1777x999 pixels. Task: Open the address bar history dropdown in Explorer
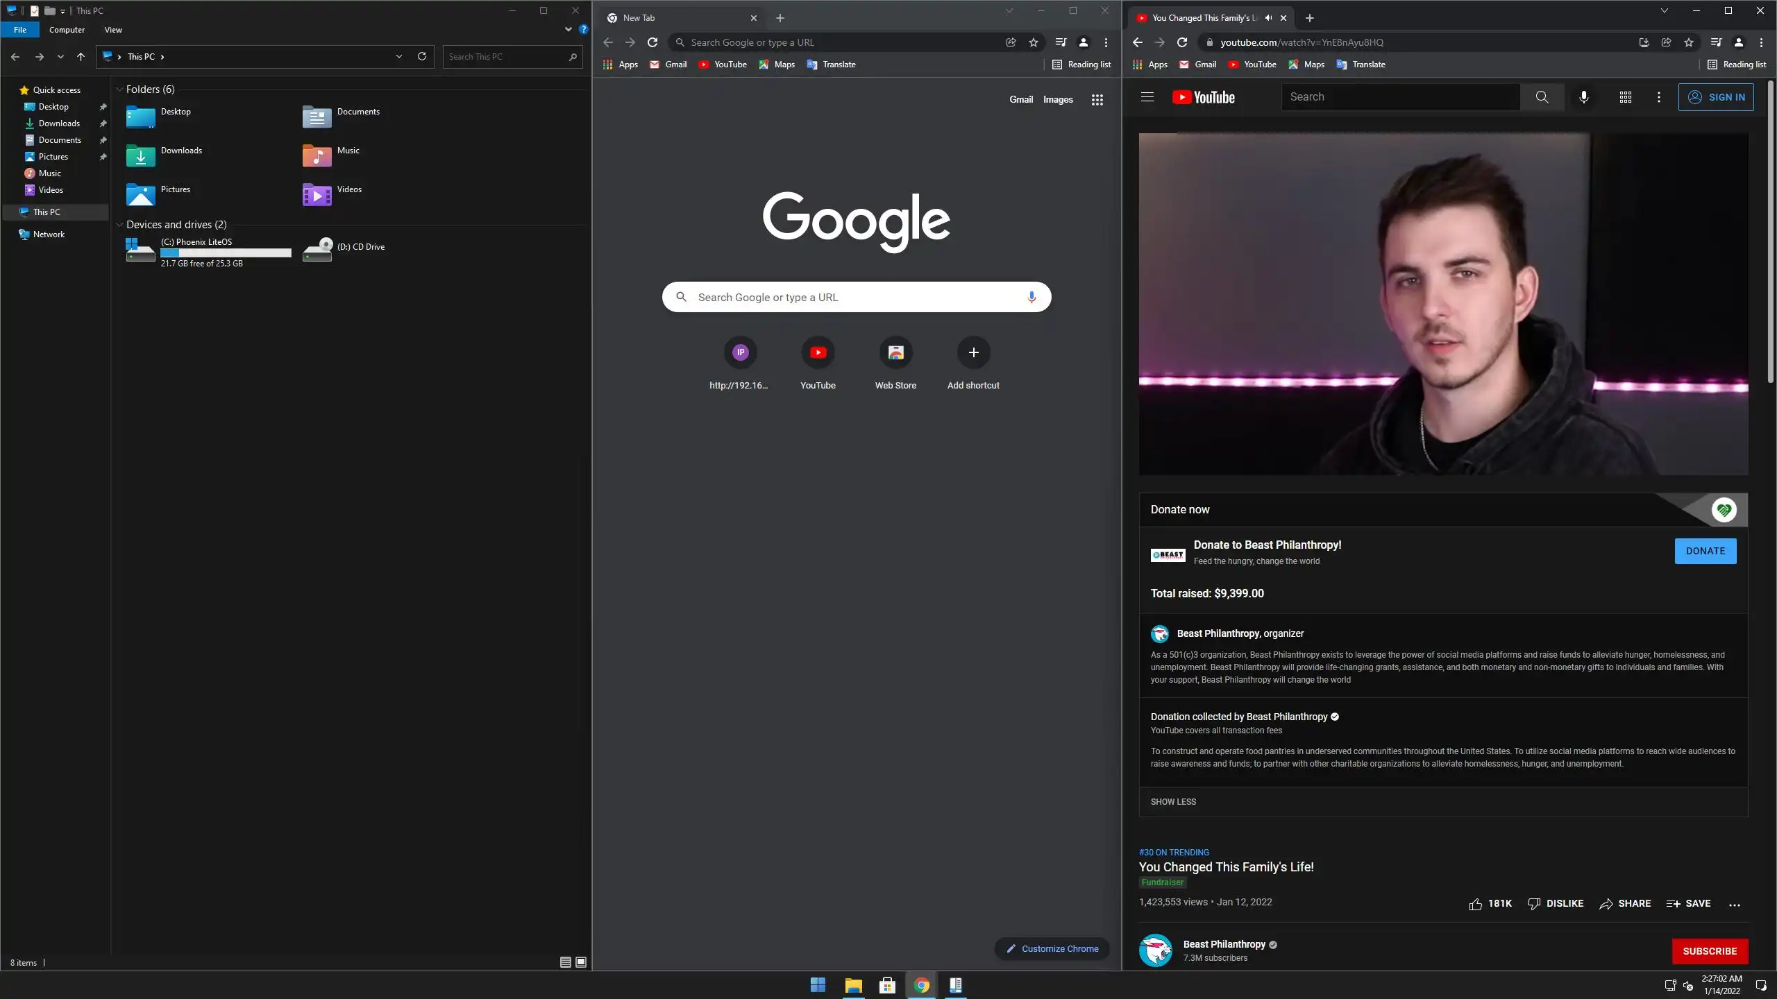398,57
